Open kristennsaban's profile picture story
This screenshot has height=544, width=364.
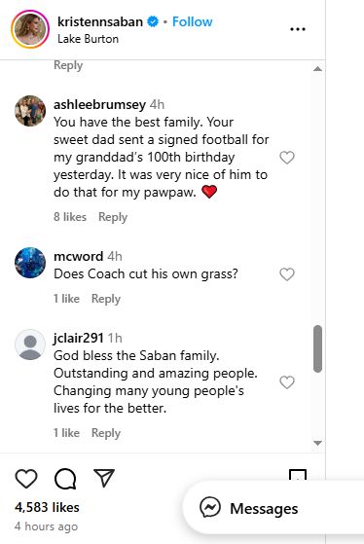click(x=30, y=29)
